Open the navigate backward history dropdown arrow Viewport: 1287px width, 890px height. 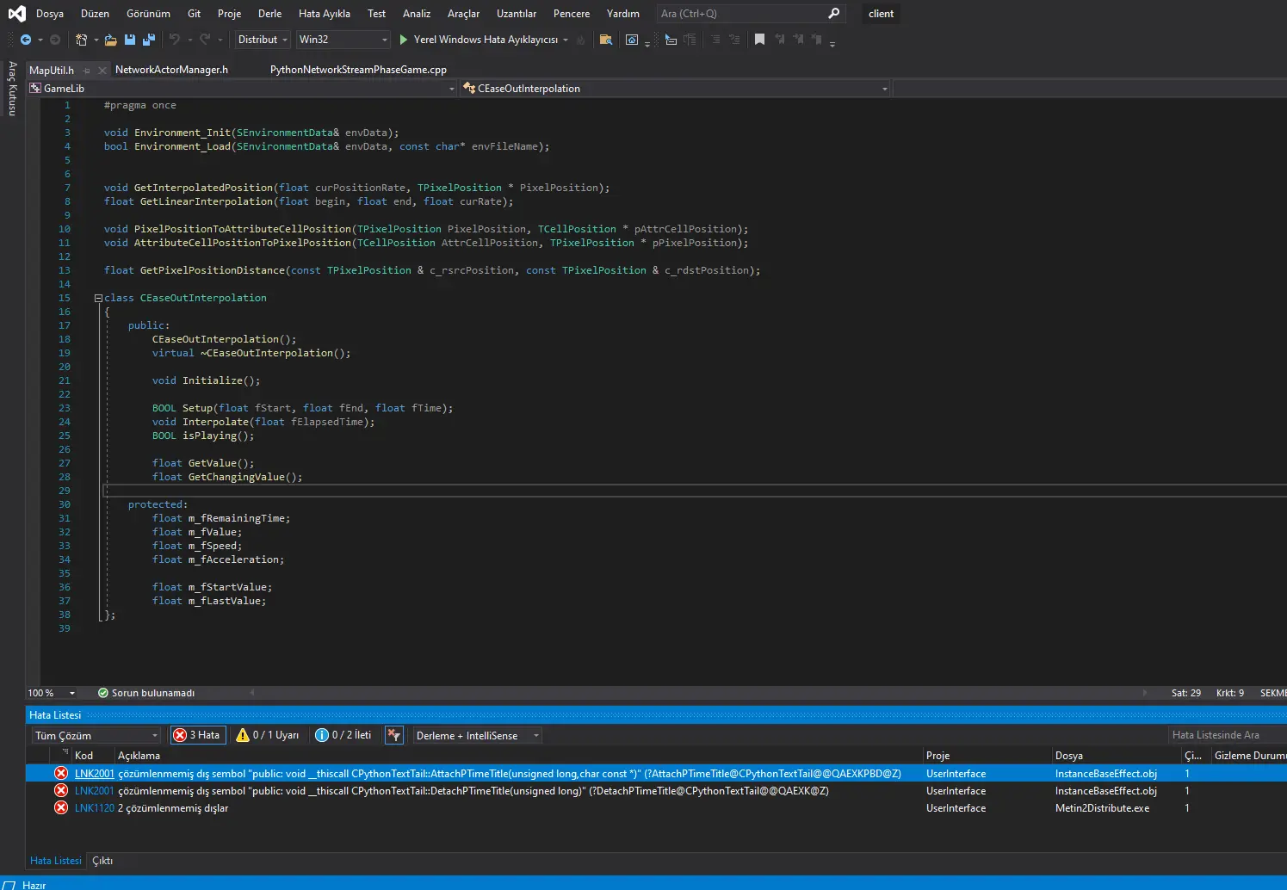[40, 40]
